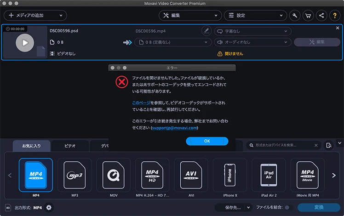Switch to the partially hidden デバイス tab
This screenshot has height=216, width=344.
99,146
